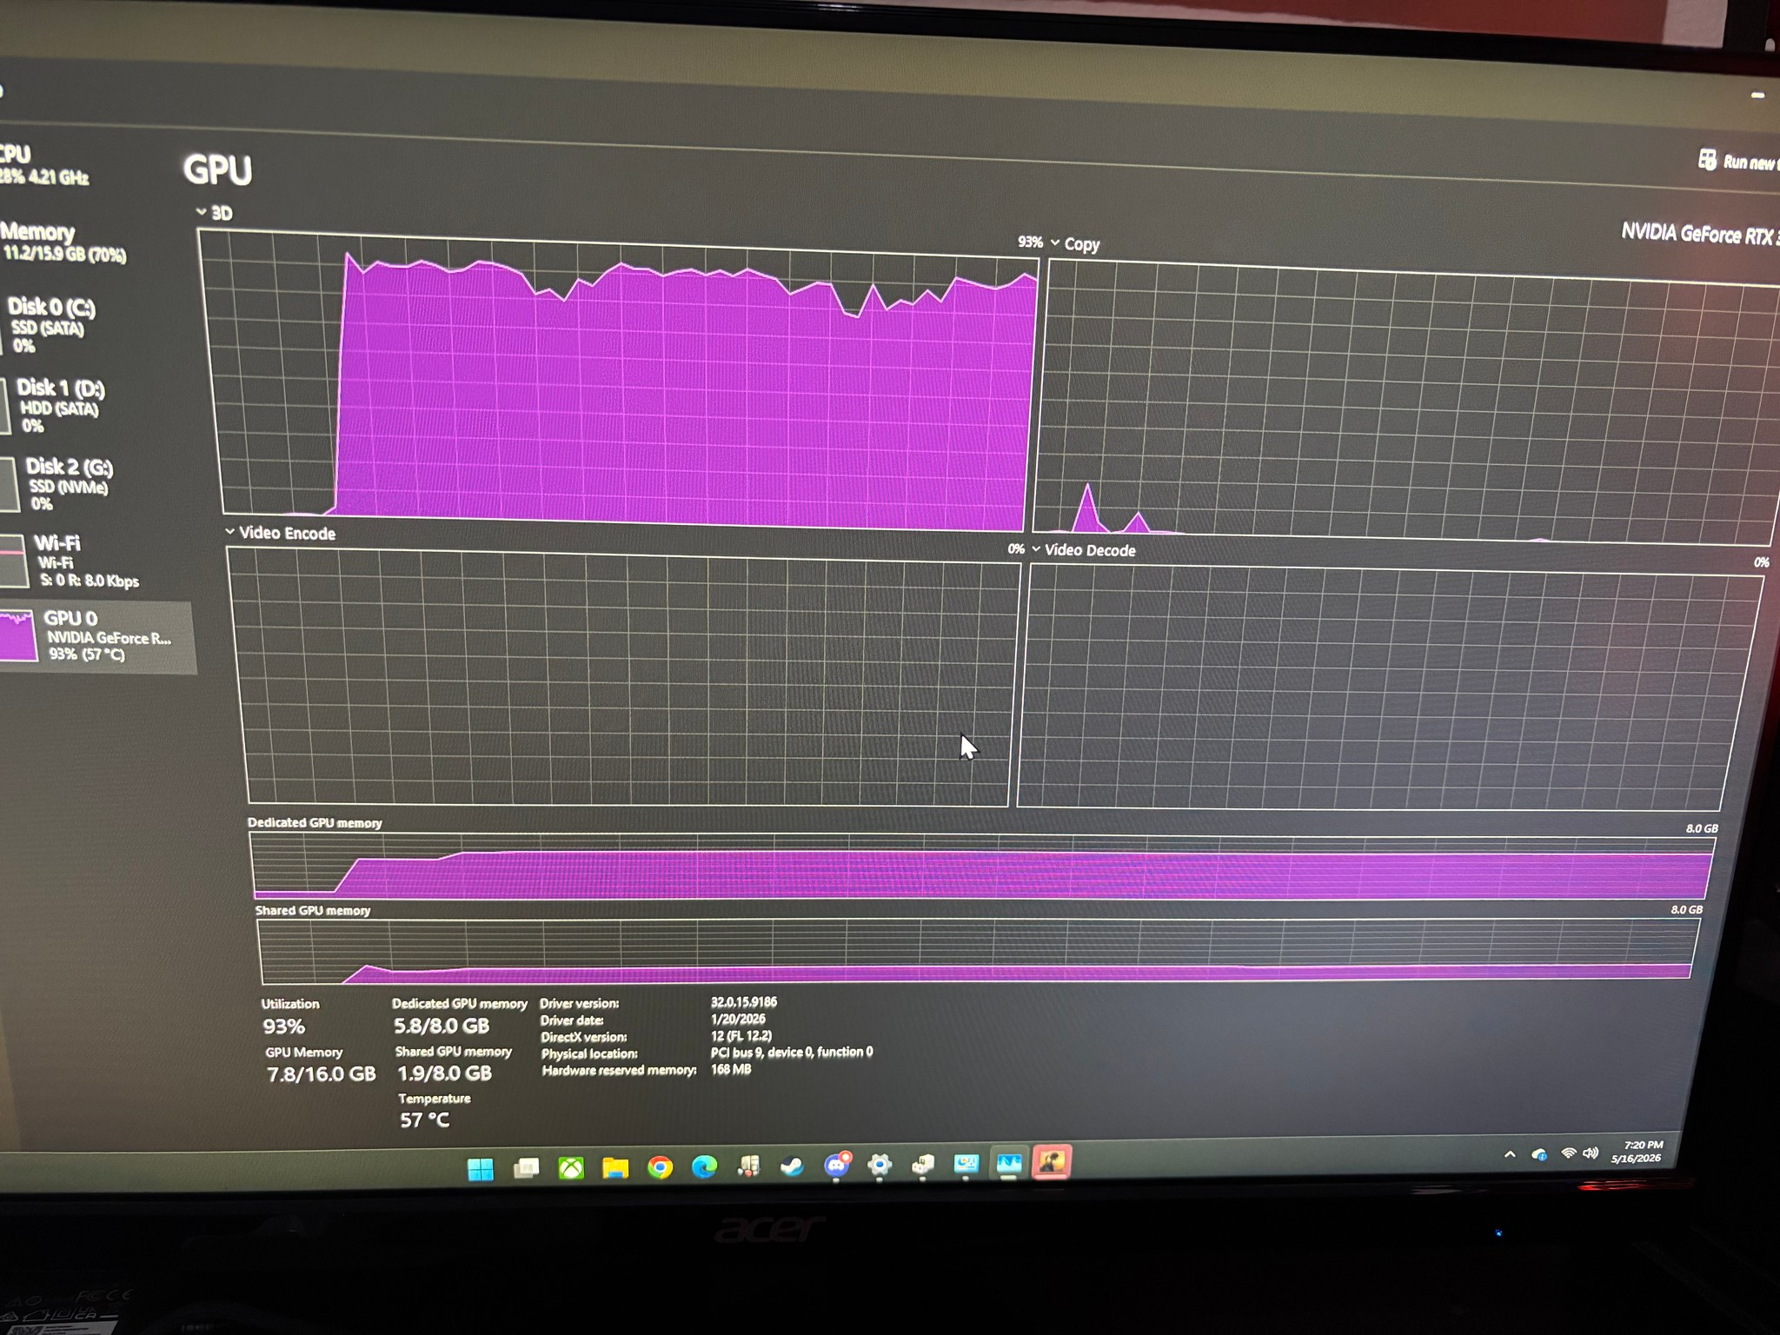Click the Video Decode graph area
Screen dimensions: 1780x1335
pos(1389,688)
